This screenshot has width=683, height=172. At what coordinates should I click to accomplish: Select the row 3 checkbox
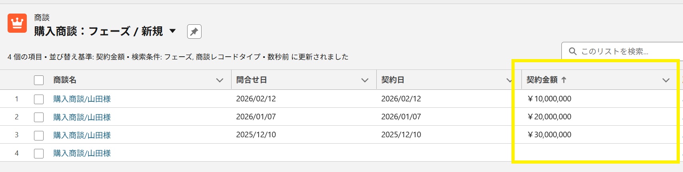coord(39,135)
